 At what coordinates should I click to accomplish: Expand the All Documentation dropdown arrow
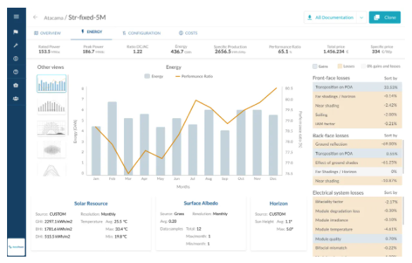tap(361, 18)
